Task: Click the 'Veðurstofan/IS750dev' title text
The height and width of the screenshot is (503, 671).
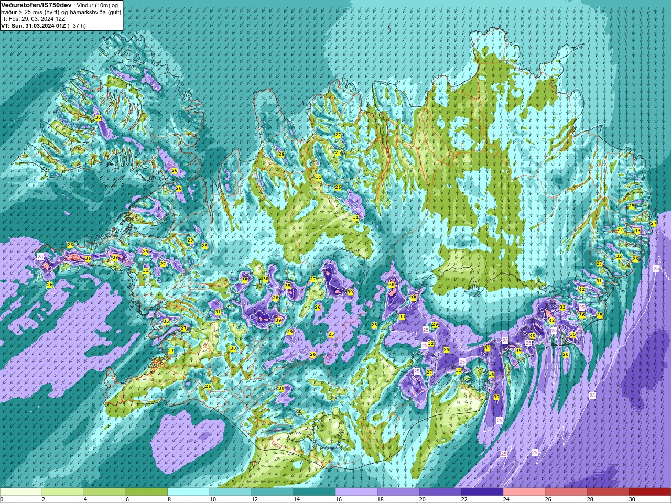Action: [x=36, y=5]
